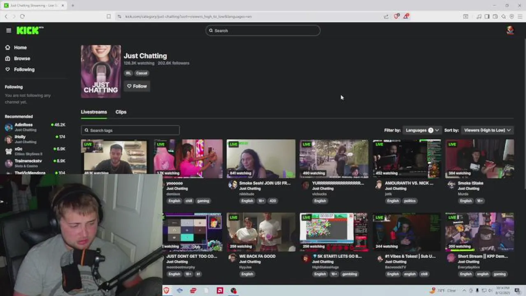
Task: Open the 5K START stream thumbnail
Action: [x=334, y=232]
